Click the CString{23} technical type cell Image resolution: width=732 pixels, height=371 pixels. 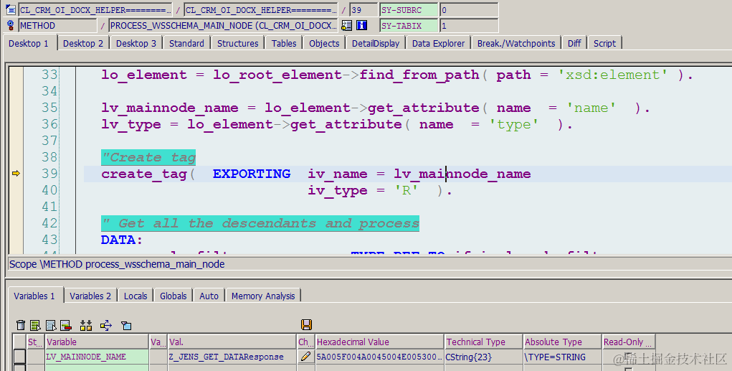(x=483, y=357)
